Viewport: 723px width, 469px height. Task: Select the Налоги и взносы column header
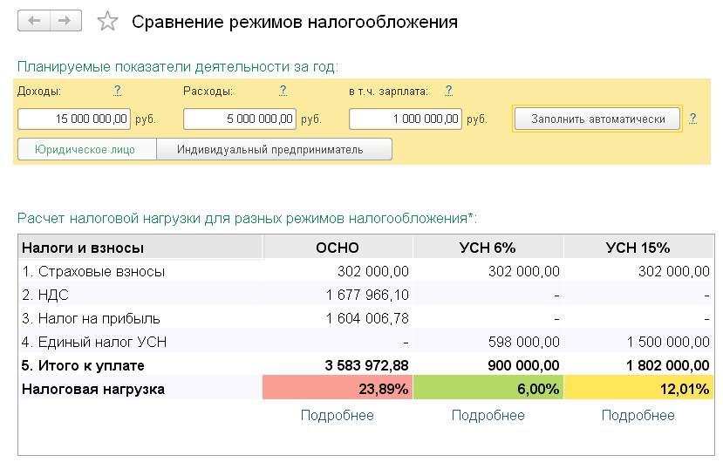140,248
